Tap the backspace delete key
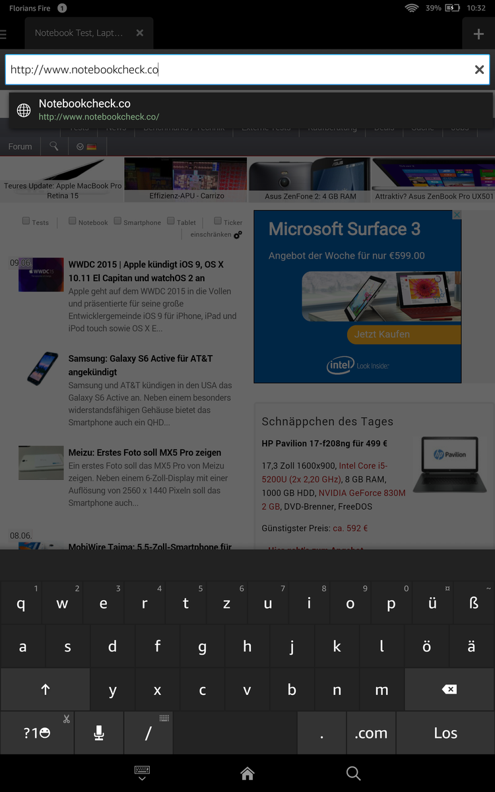The width and height of the screenshot is (495, 792). click(449, 690)
